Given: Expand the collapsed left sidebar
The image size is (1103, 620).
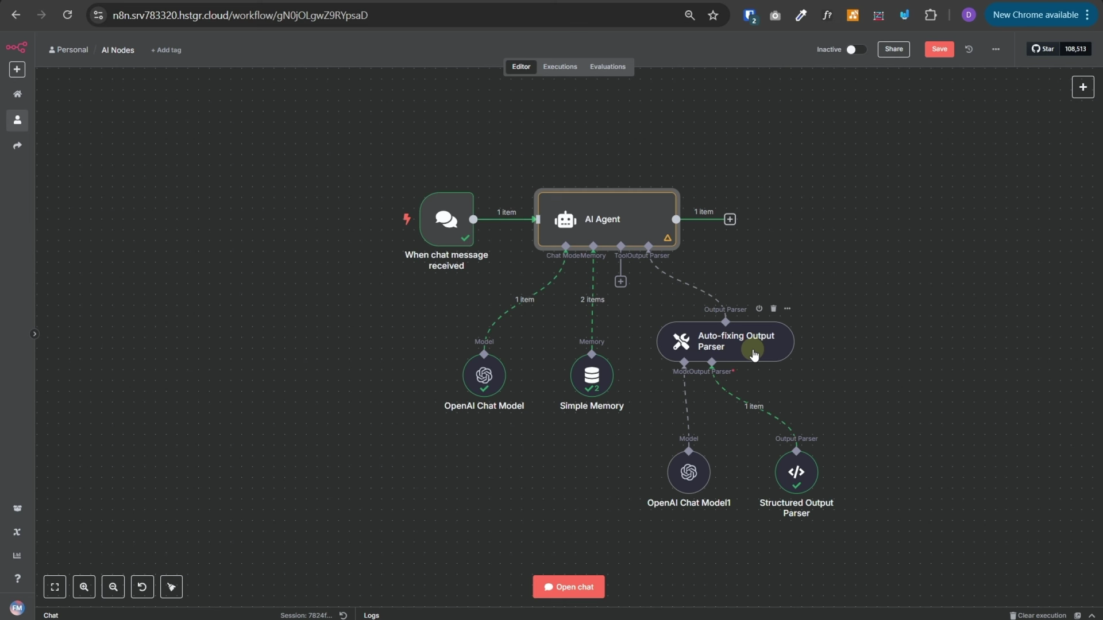Looking at the screenshot, I should (34, 334).
